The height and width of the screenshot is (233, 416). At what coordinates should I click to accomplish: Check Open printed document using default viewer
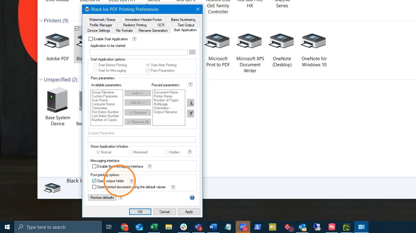click(x=94, y=187)
